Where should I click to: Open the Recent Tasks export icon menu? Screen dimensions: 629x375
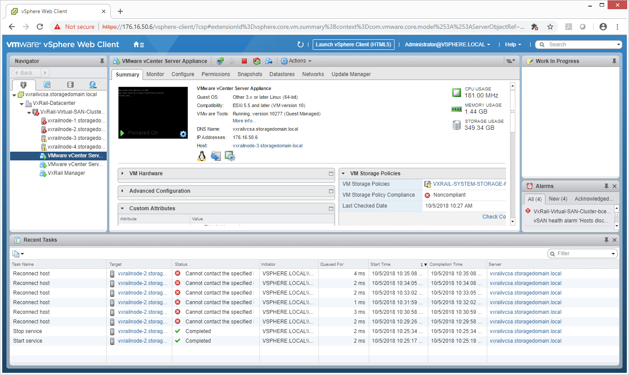click(18, 254)
